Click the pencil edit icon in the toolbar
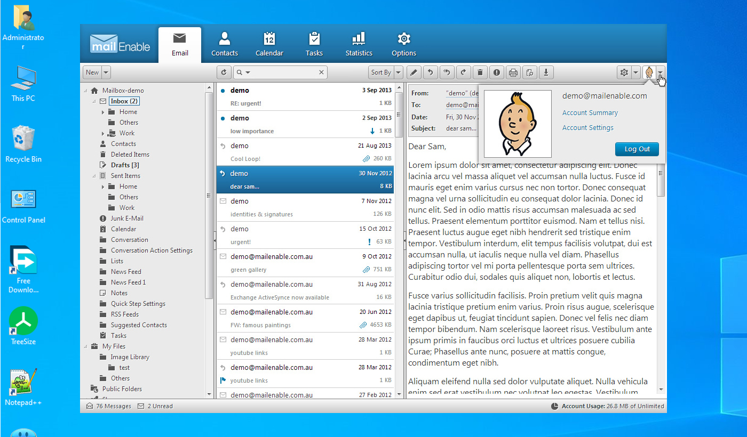This screenshot has width=747, height=437. [x=414, y=72]
